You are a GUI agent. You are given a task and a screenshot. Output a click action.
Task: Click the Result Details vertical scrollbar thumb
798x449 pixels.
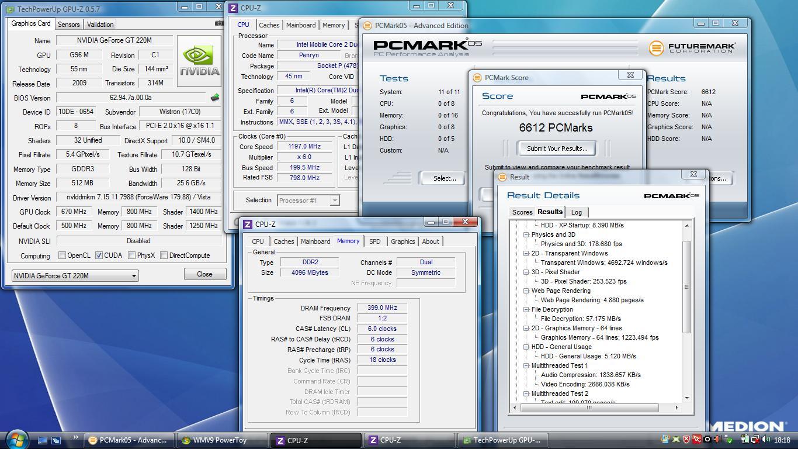click(686, 286)
